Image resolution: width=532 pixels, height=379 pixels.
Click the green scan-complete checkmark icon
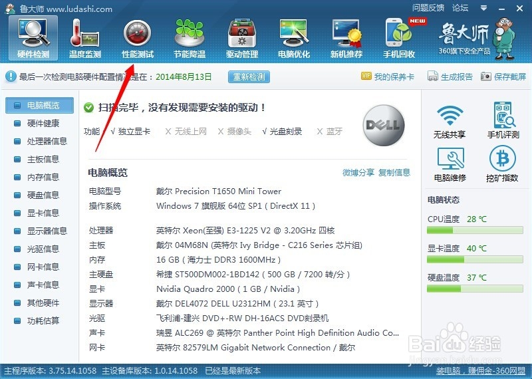pyautogui.click(x=88, y=108)
